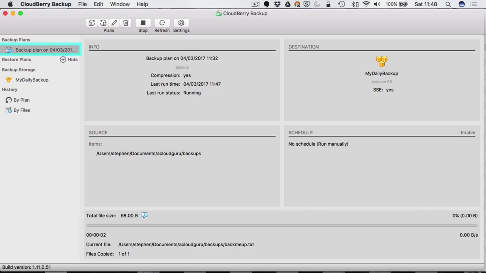Click the backup progress bar

282,226
